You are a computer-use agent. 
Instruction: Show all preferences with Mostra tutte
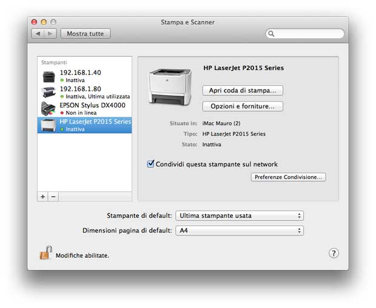click(86, 34)
